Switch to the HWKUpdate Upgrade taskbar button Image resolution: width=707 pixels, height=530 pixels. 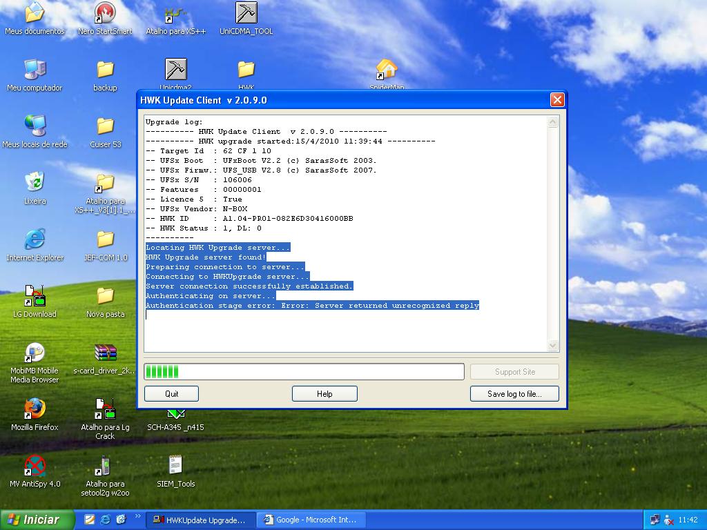(201, 520)
